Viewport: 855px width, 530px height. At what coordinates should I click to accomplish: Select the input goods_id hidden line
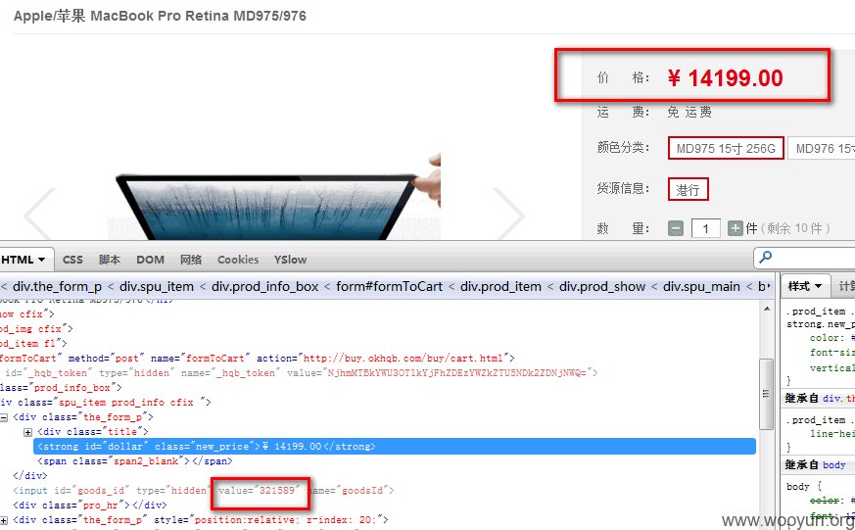[x=204, y=491]
